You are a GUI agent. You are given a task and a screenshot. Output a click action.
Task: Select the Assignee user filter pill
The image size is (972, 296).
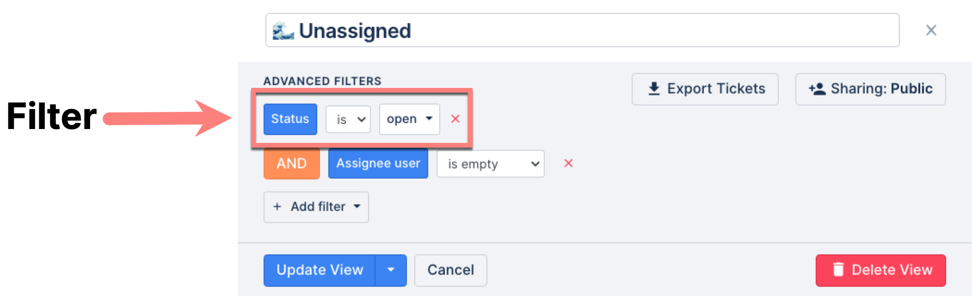378,163
